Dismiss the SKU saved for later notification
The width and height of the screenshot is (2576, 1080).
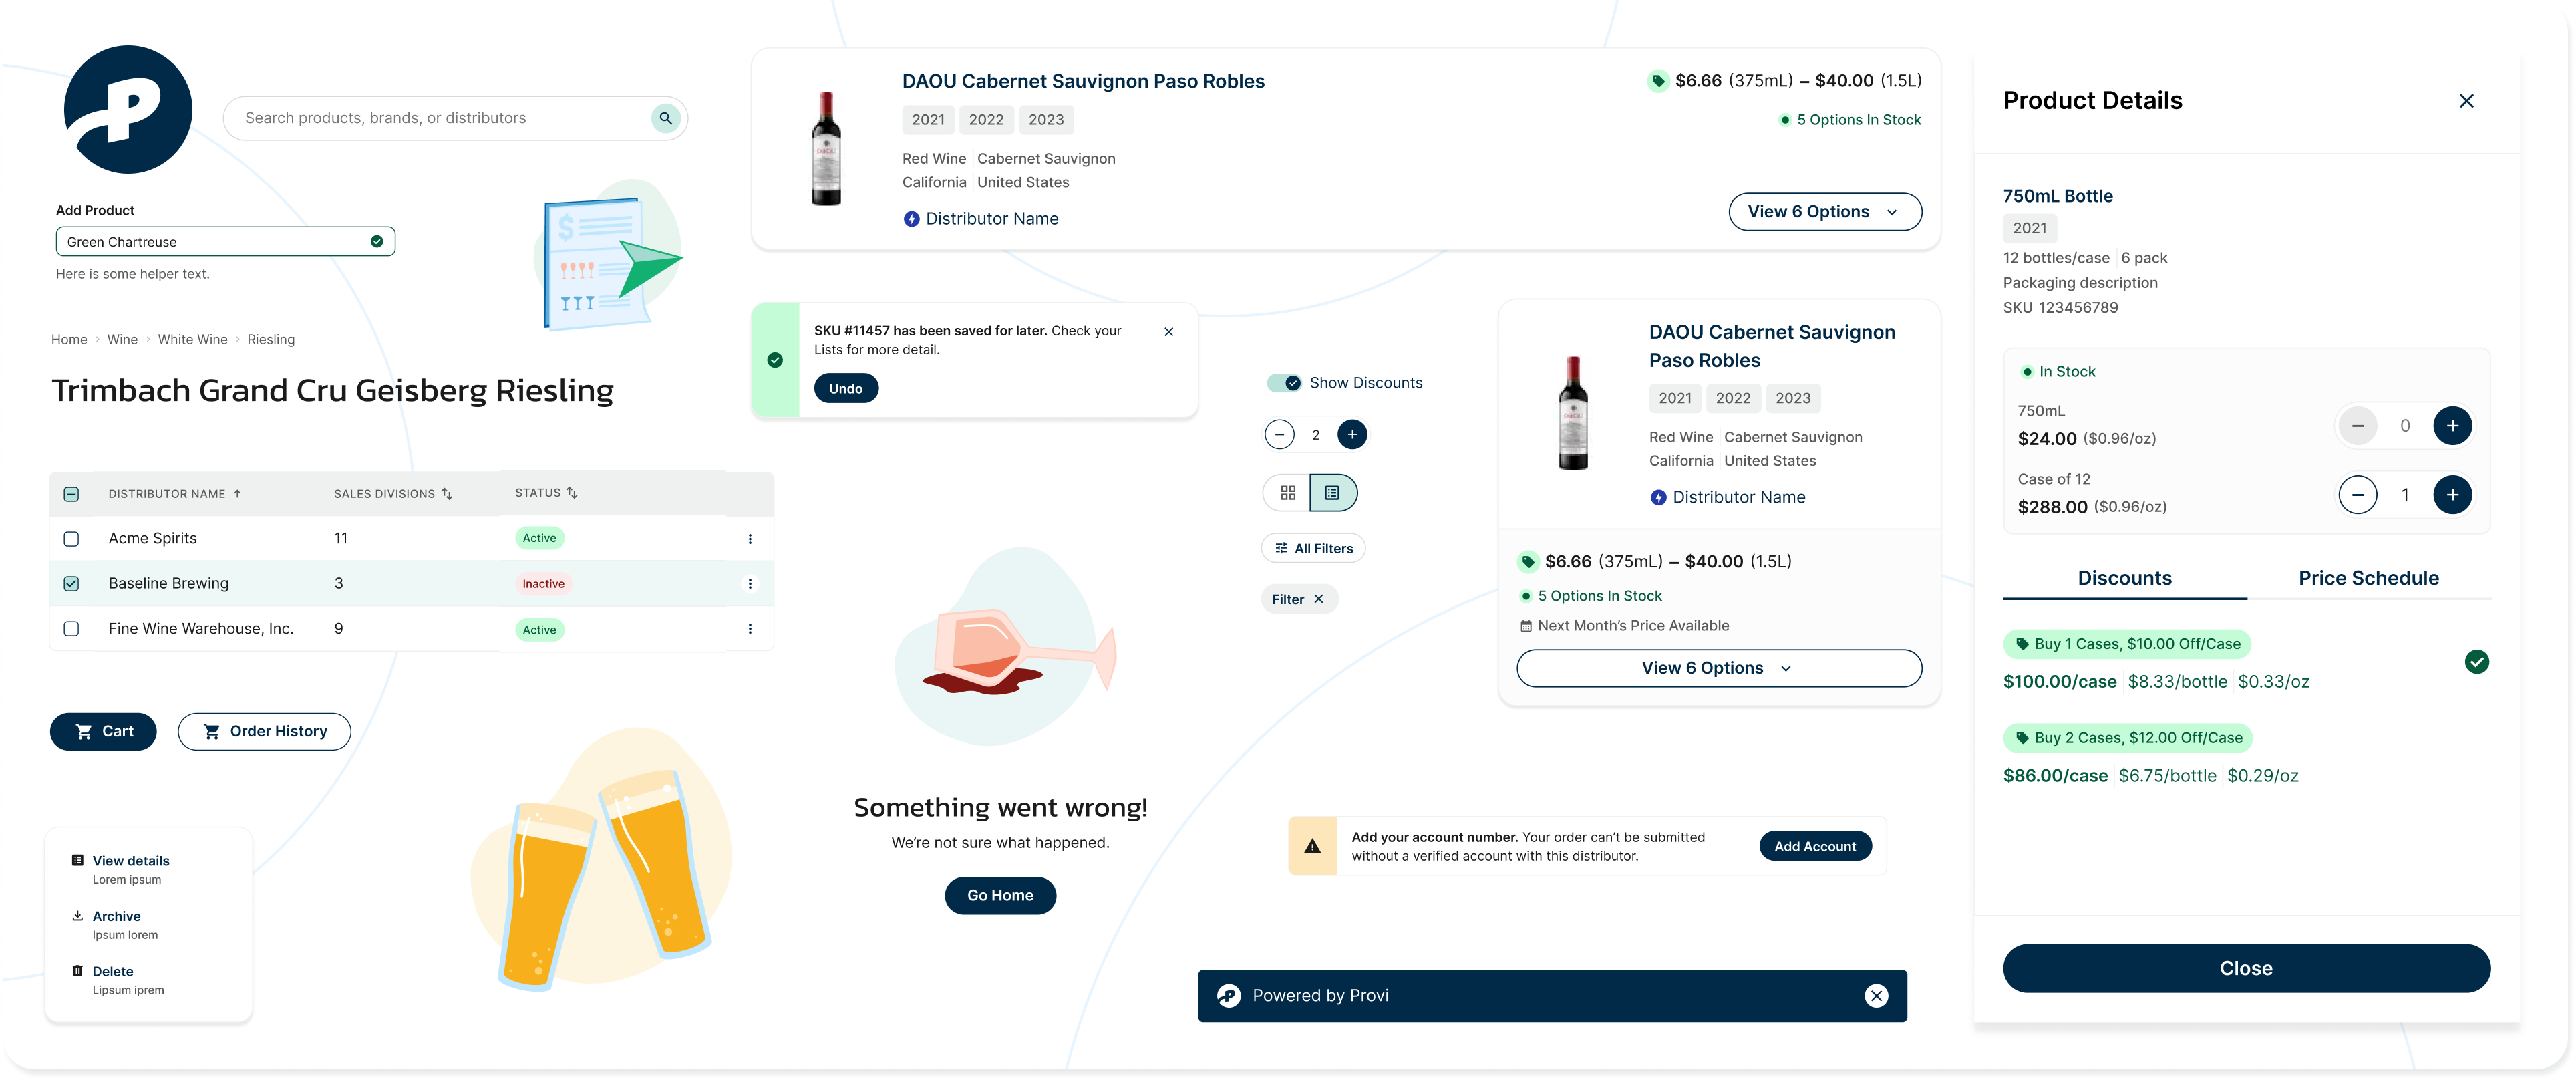(1168, 332)
